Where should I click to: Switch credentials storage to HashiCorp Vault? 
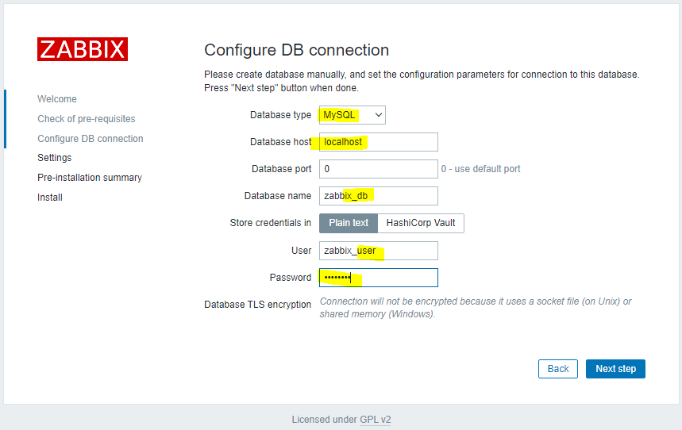421,223
